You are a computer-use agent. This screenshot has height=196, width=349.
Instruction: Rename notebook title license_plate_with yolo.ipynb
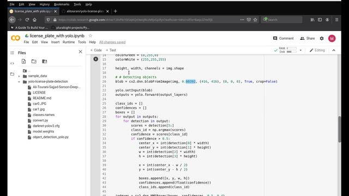click(x=57, y=36)
